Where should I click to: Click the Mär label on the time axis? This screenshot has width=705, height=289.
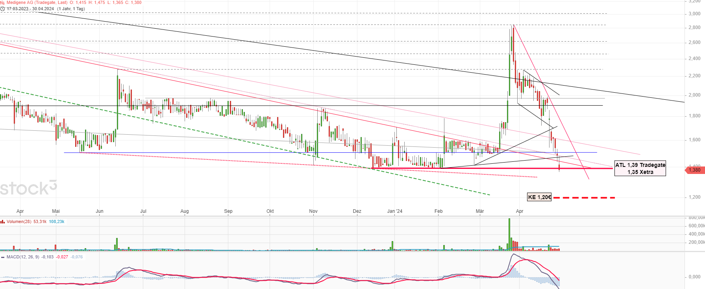tap(480, 211)
